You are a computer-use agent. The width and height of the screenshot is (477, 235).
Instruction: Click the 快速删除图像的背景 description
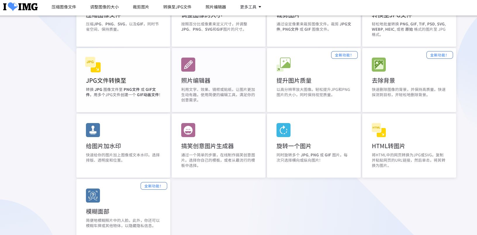(409, 92)
